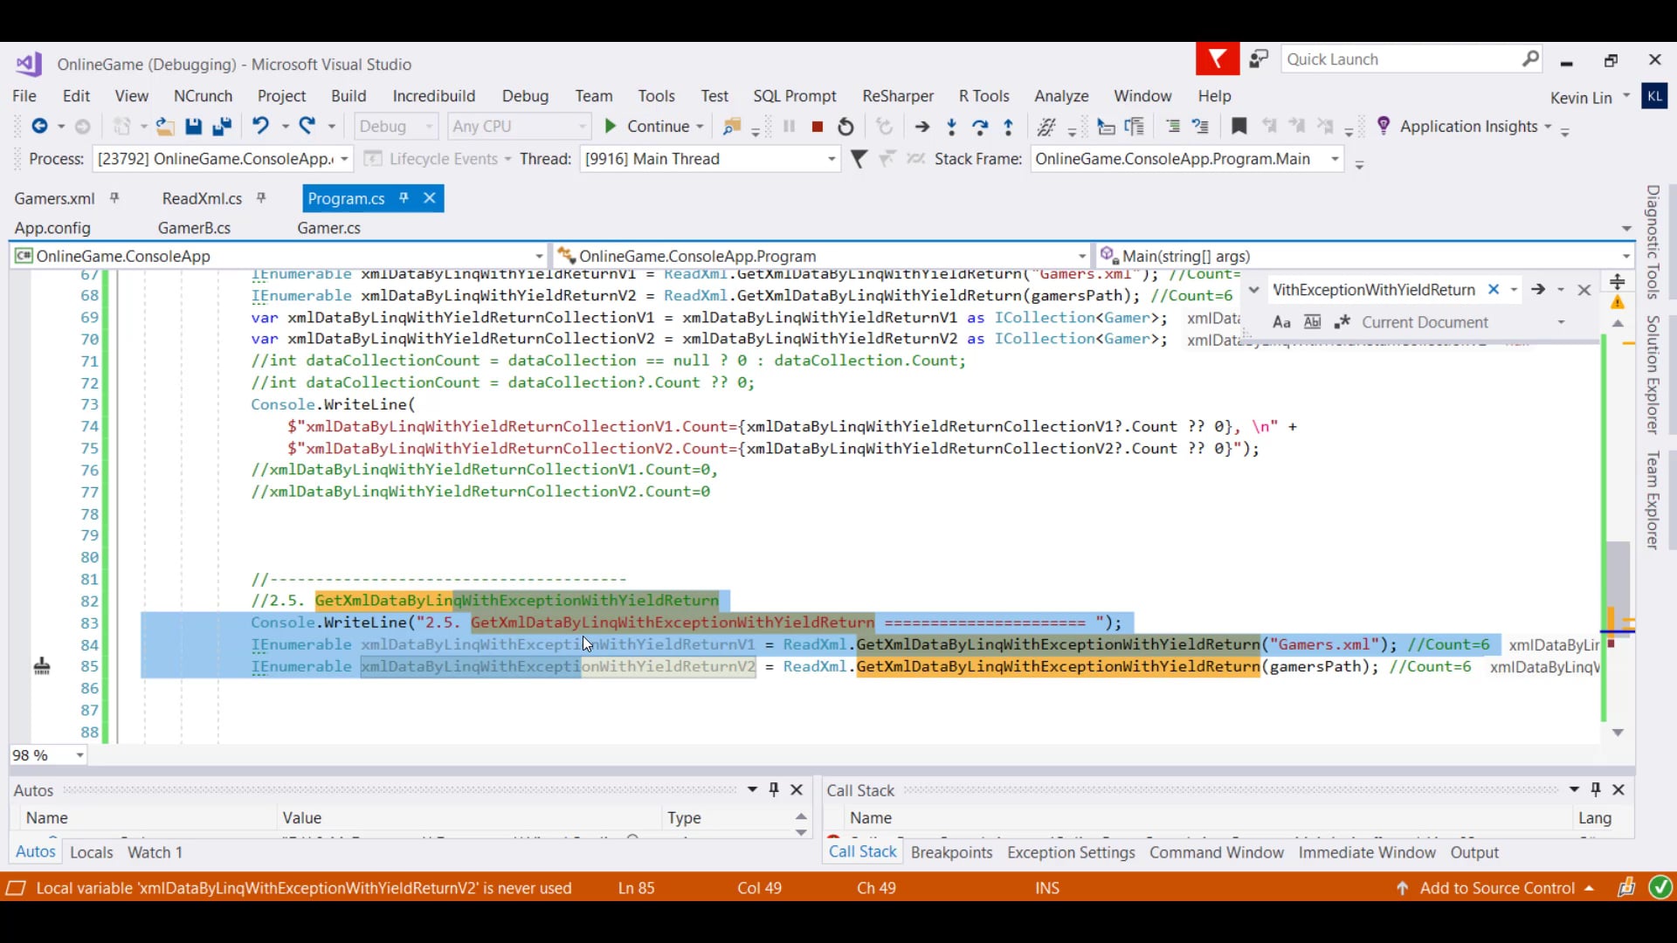Expand the Stack Frame dropdown
This screenshot has width=1677, height=943.
[x=1335, y=159]
